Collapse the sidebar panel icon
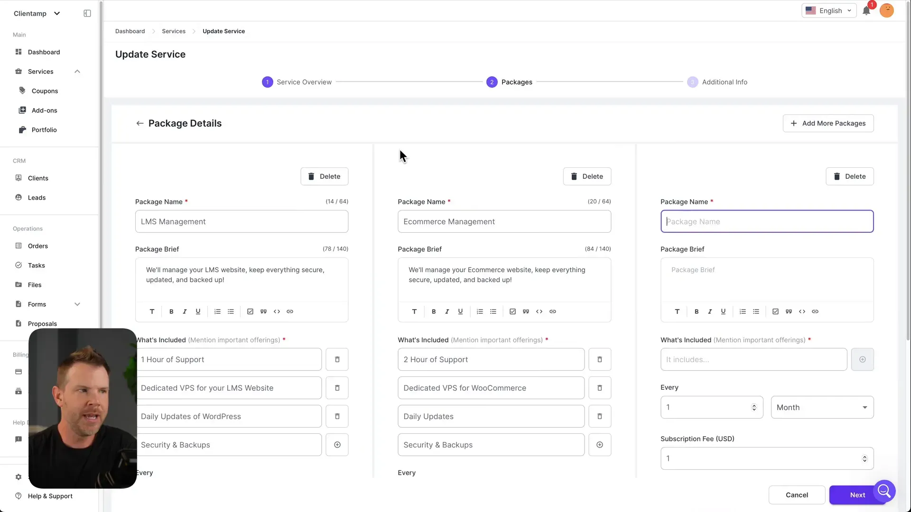 tap(87, 13)
